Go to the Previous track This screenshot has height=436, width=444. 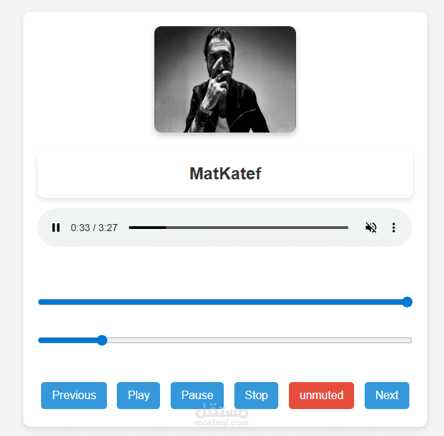point(74,396)
